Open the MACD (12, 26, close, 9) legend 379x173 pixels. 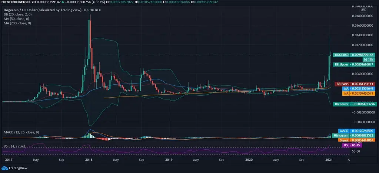[x=22, y=132]
